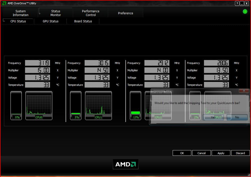Viewport: 251px width, 177px height.
Task: Click the AMD OverDrive title bar icon
Action: pyautogui.click(x=4, y=3)
